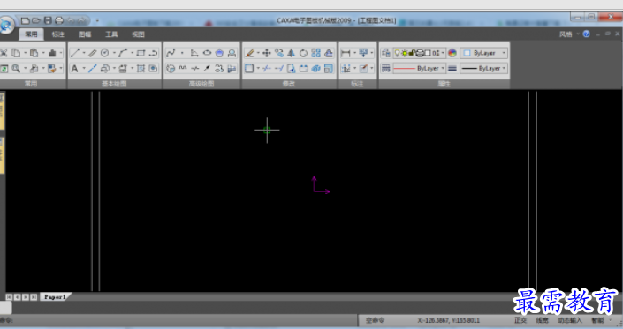Image resolution: width=623 pixels, height=329 pixels.
Task: Select the Spline curve tool
Action: pyautogui.click(x=171, y=53)
